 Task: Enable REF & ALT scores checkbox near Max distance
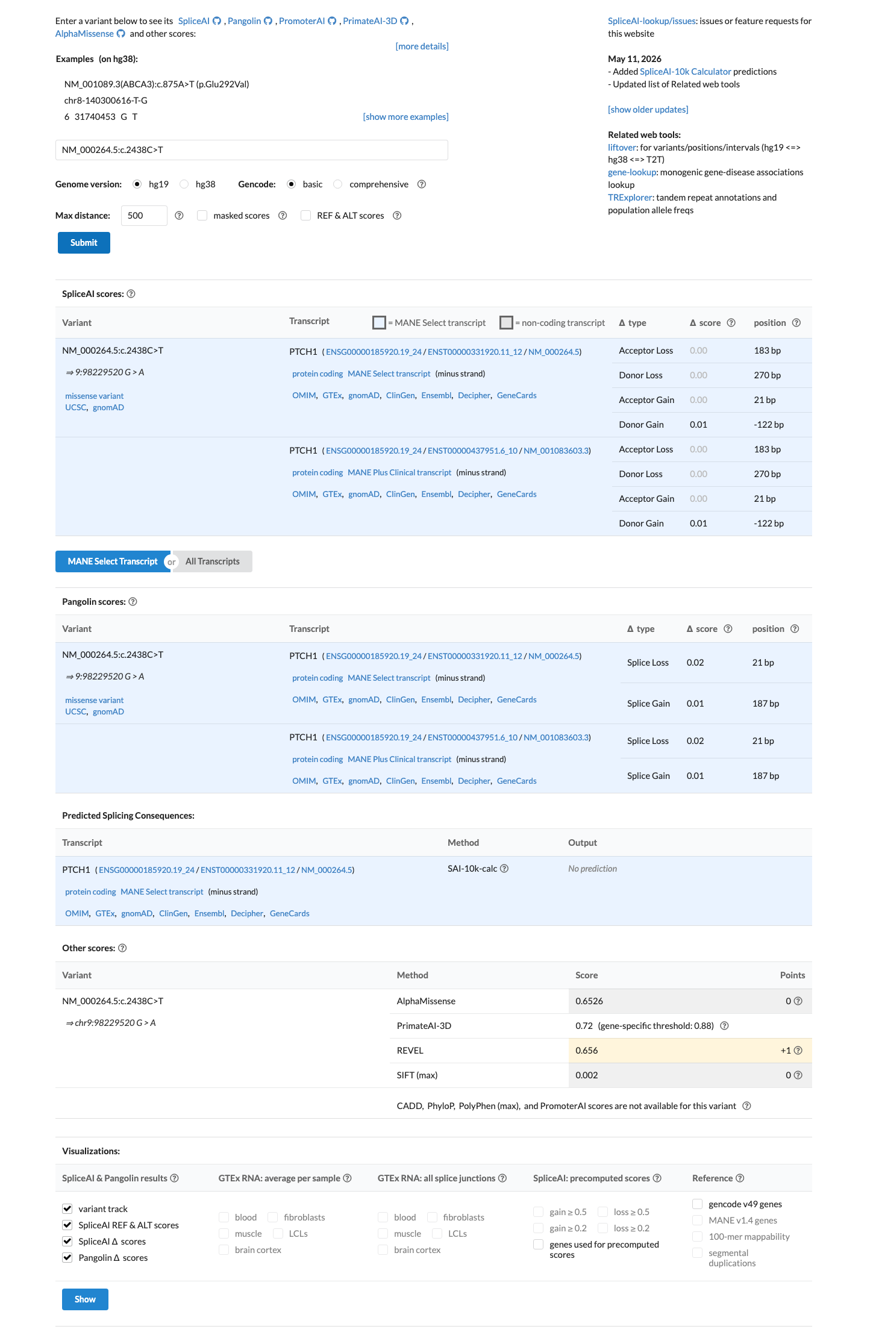click(306, 216)
